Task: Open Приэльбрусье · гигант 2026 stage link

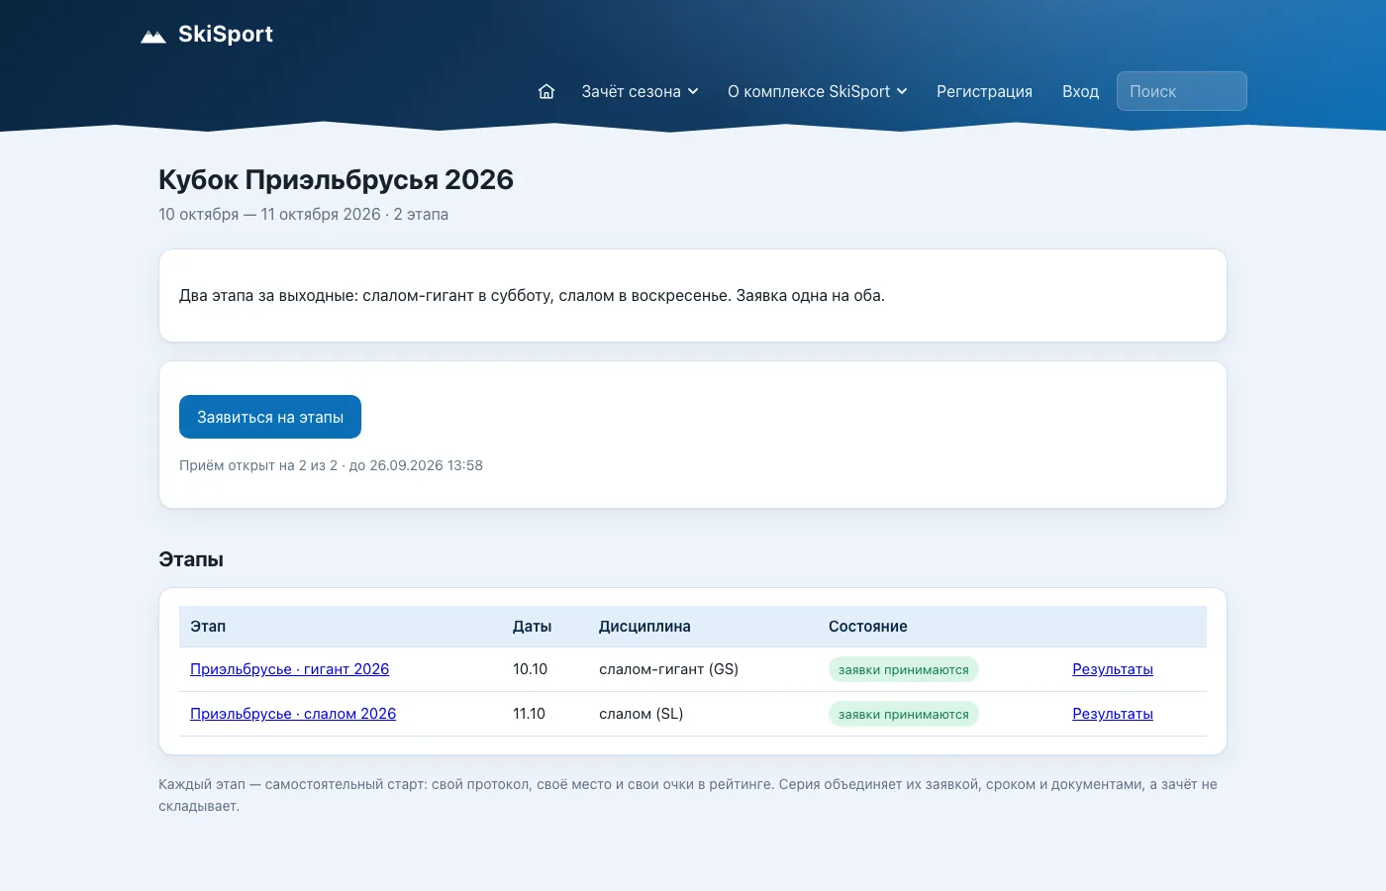Action: coord(289,669)
